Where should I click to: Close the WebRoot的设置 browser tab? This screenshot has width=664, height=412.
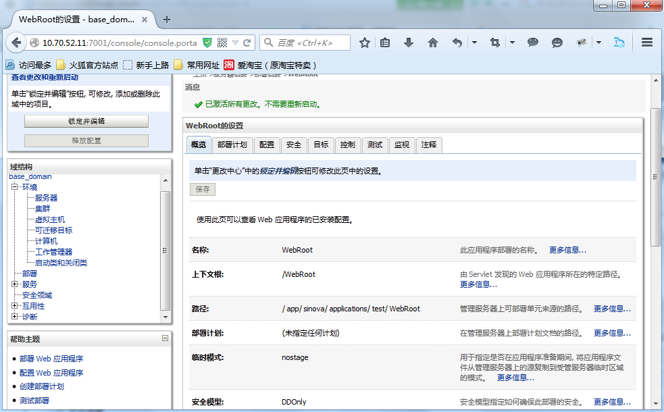[x=145, y=20]
